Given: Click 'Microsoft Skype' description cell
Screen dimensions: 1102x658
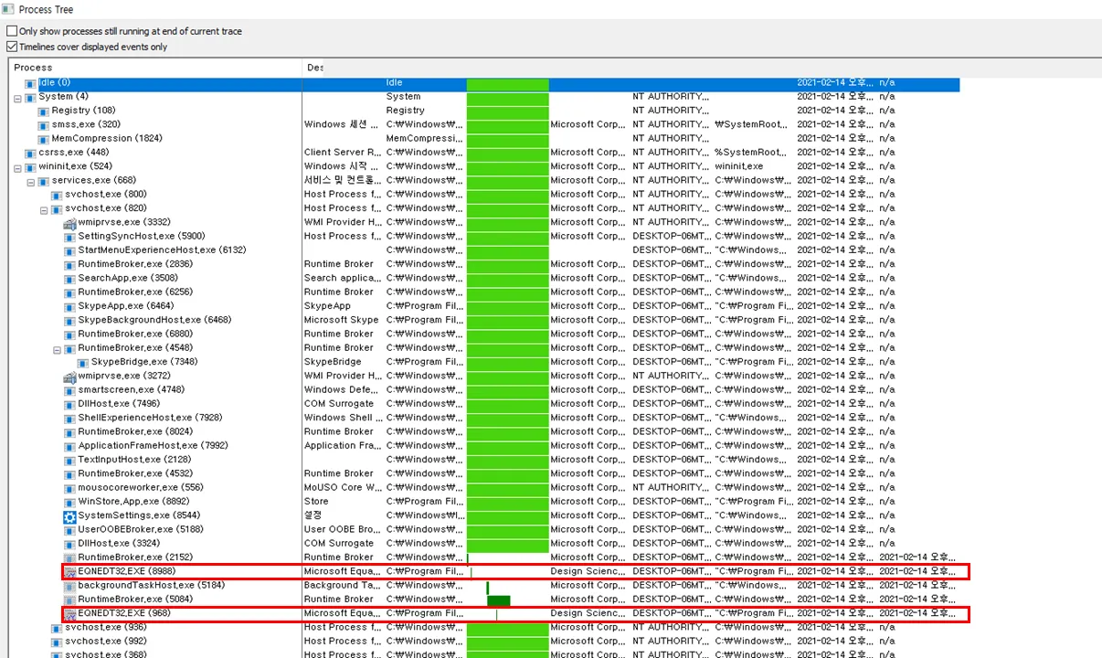Looking at the screenshot, I should tap(341, 321).
